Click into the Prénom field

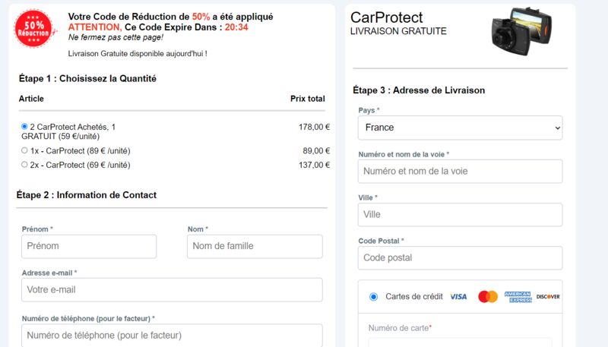click(x=89, y=246)
